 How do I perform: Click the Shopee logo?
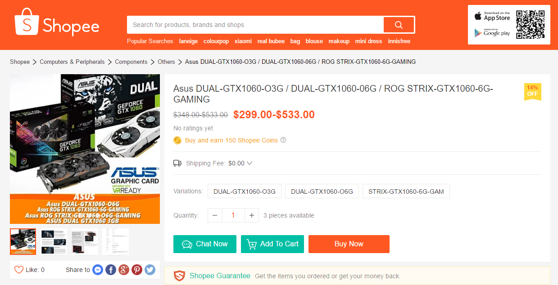tap(57, 25)
